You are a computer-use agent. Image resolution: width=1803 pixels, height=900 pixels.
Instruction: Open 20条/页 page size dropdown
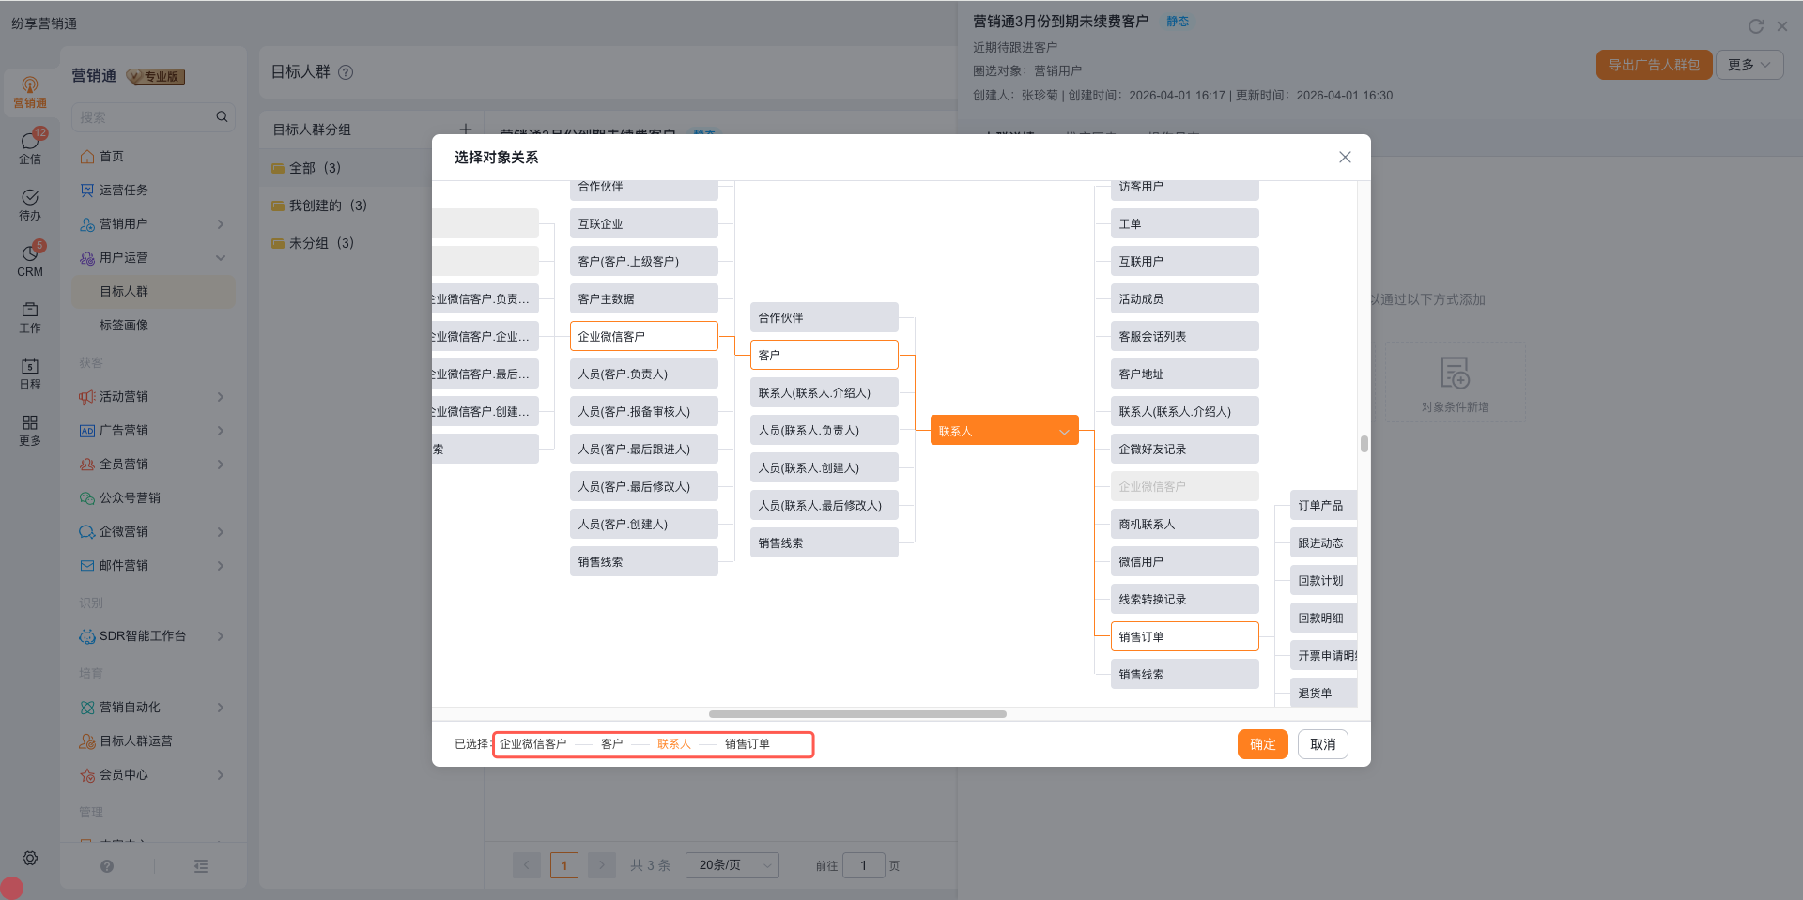732,865
